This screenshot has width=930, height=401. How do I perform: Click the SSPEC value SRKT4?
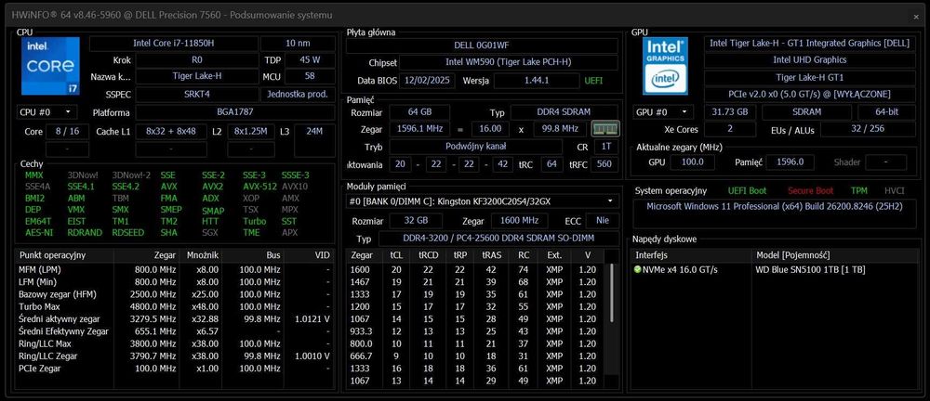(x=196, y=94)
